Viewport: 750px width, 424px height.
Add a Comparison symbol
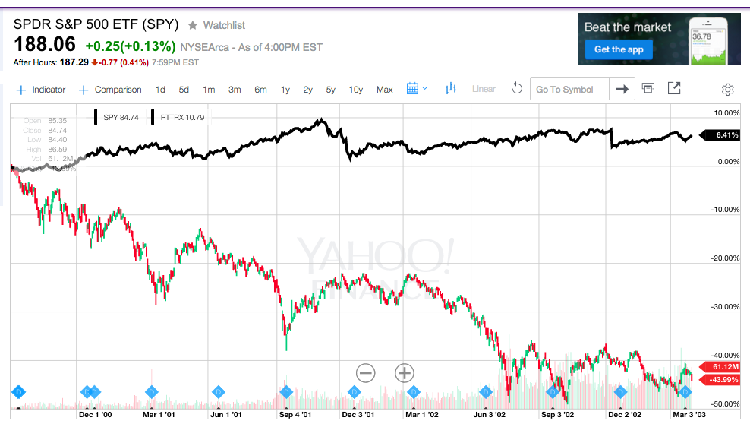point(110,90)
